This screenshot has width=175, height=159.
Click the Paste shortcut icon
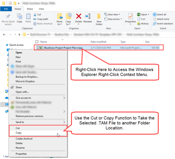[35, 24]
